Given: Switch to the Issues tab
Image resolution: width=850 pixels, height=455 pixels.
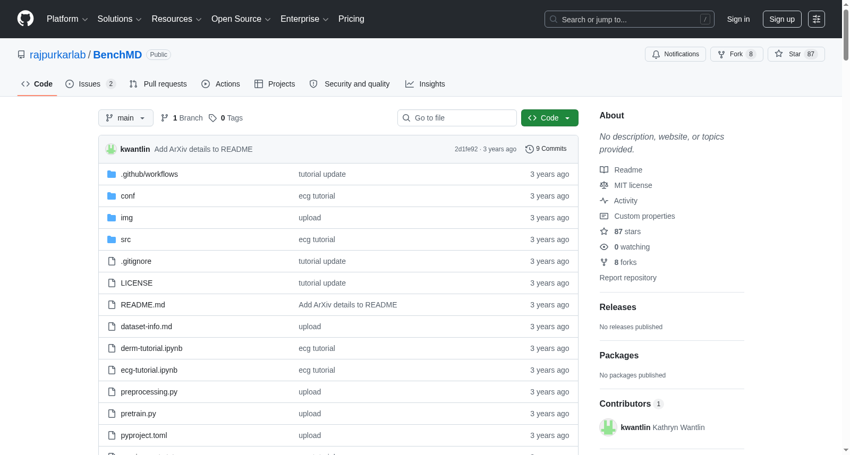Looking at the screenshot, I should 90,84.
